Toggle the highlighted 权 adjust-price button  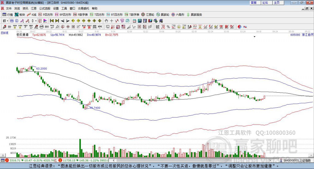[40, 21]
